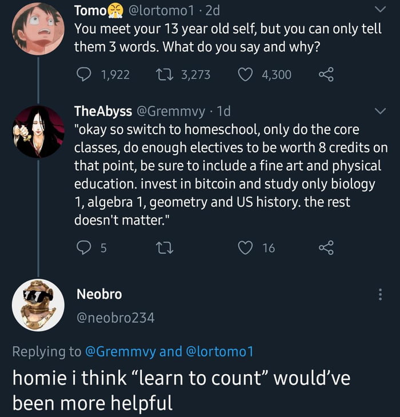
Task: Reply to TheAbyss's homeschool tweet
Action: [x=83, y=247]
